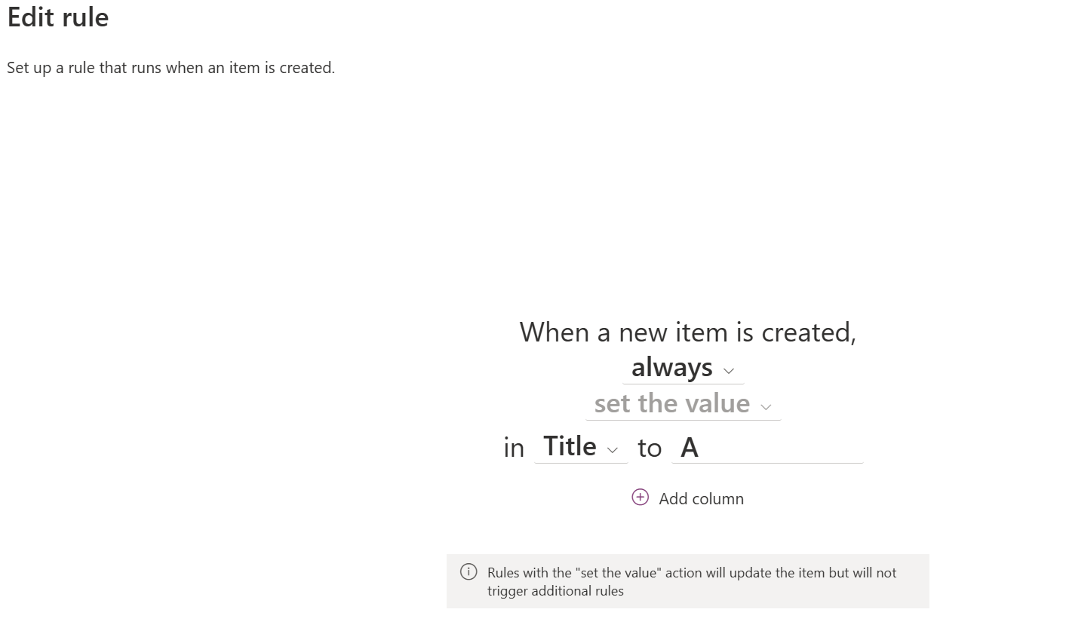Screen dimensions: 1066x640
Task: Click the chevron arrow beside "set the value"
Action: pyautogui.click(x=766, y=407)
